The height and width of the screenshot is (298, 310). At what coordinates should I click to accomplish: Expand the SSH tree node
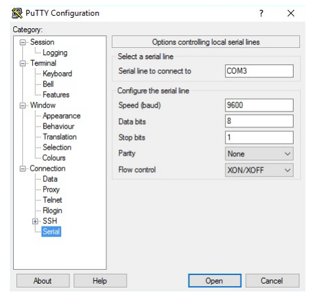[x=35, y=221]
